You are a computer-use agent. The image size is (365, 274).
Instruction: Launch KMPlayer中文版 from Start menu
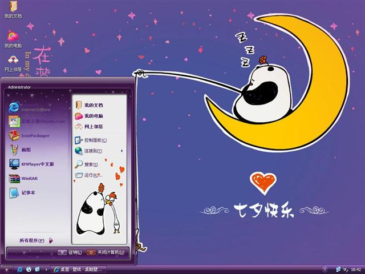pyautogui.click(x=32, y=164)
